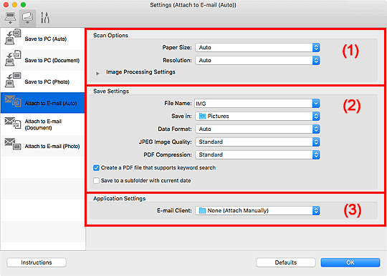Click into the File Name text field
387x276 pixels.
(x=253, y=104)
